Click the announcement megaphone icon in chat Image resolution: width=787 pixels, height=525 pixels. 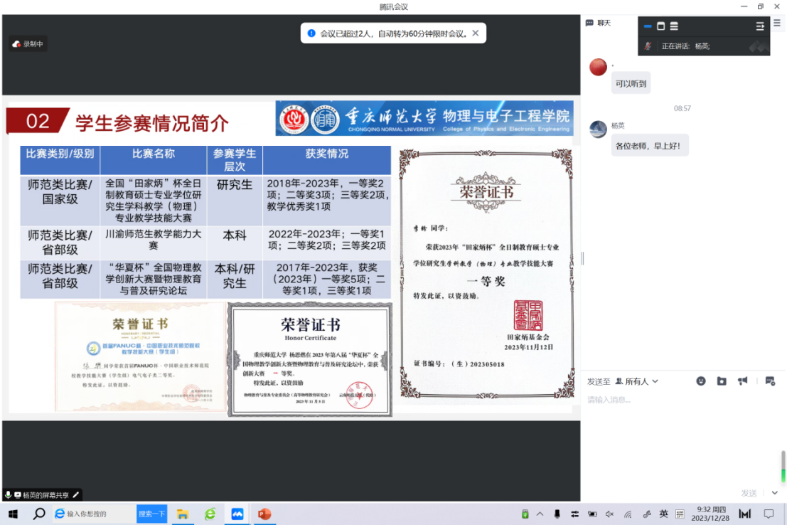tap(743, 381)
